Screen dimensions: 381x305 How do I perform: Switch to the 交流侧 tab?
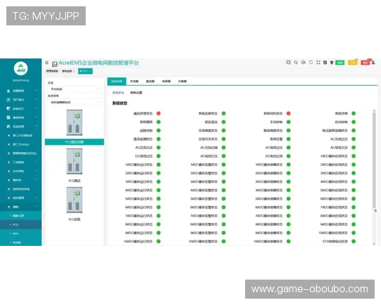tap(134, 81)
